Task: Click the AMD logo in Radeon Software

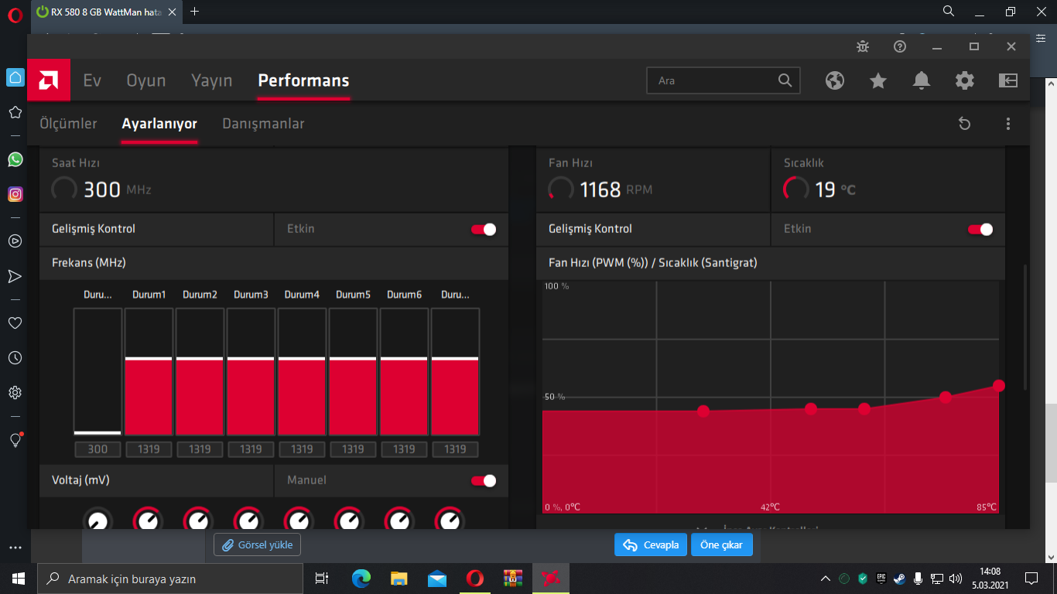Action: coord(49,80)
